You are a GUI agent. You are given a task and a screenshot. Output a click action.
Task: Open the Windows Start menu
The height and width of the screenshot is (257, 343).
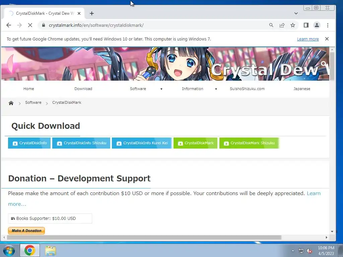coord(9,250)
